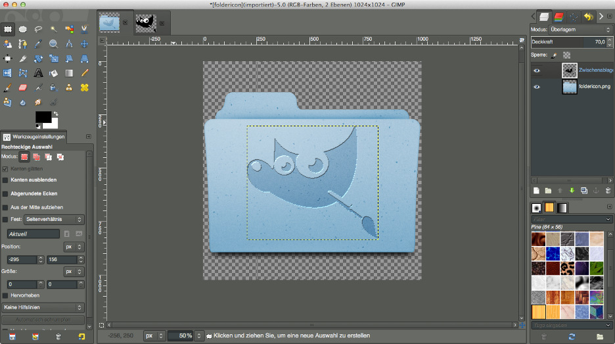Select the Measure compass tool
This screenshot has width=615, height=344.
(x=69, y=44)
